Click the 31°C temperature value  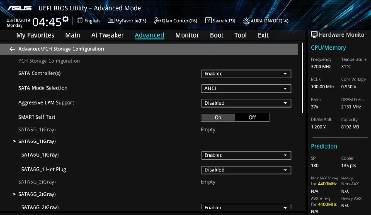tap(346, 67)
